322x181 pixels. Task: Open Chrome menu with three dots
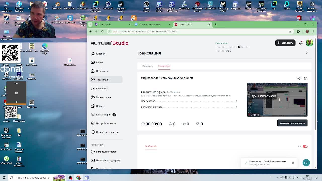313,31
